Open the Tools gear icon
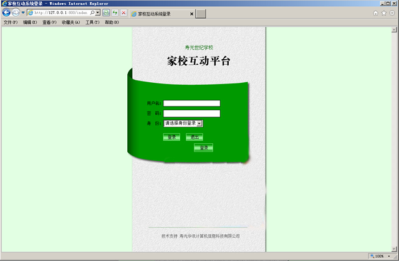Image resolution: width=399 pixels, height=261 pixels. click(x=392, y=13)
